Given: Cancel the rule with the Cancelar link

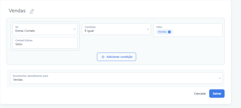Looking at the screenshot, I should [200, 94].
